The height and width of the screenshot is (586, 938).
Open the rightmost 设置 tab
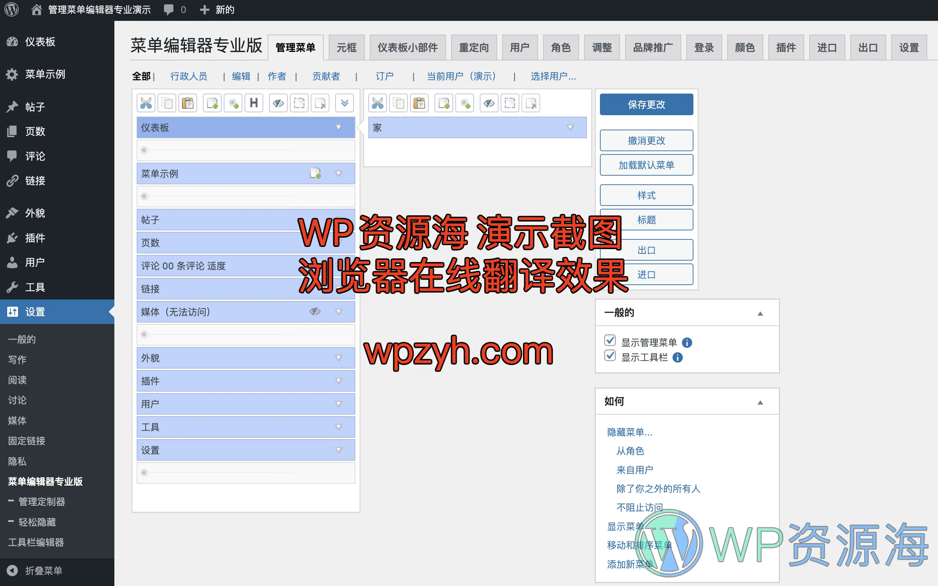(x=909, y=48)
